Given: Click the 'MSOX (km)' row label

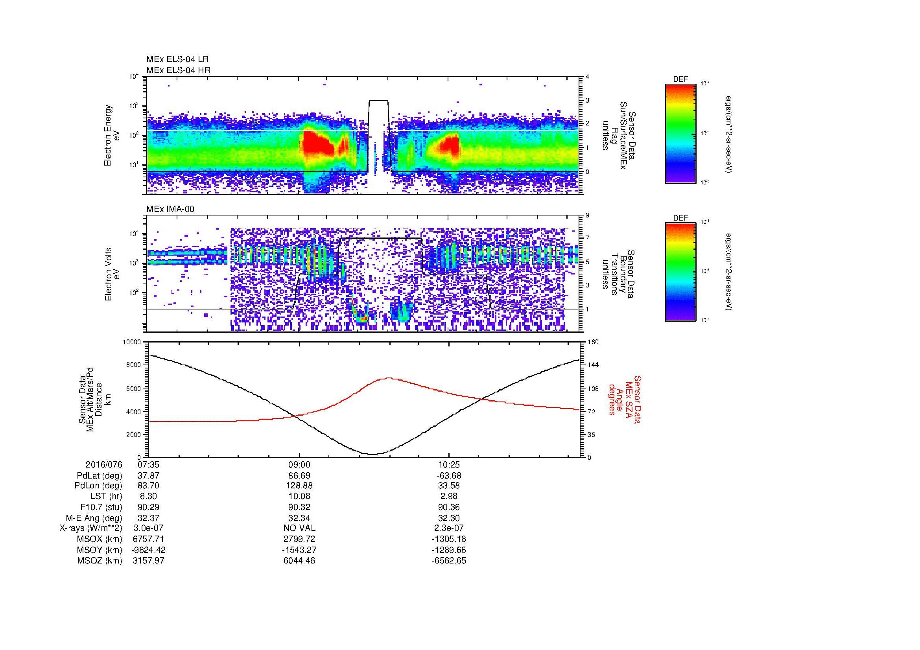Looking at the screenshot, I should pyautogui.click(x=100, y=539).
